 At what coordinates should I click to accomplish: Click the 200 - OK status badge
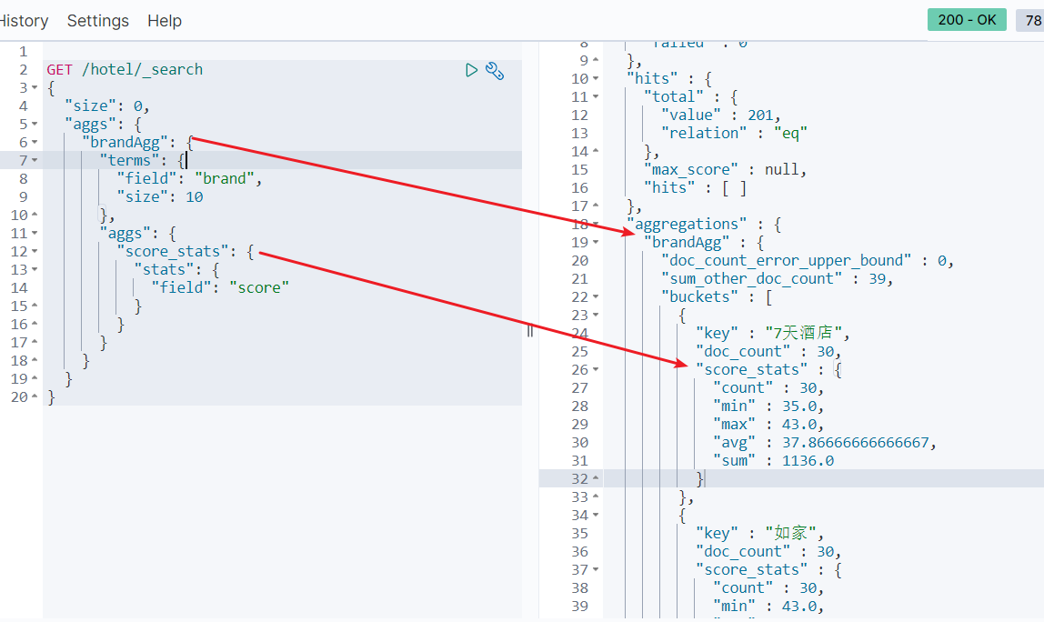tap(967, 20)
